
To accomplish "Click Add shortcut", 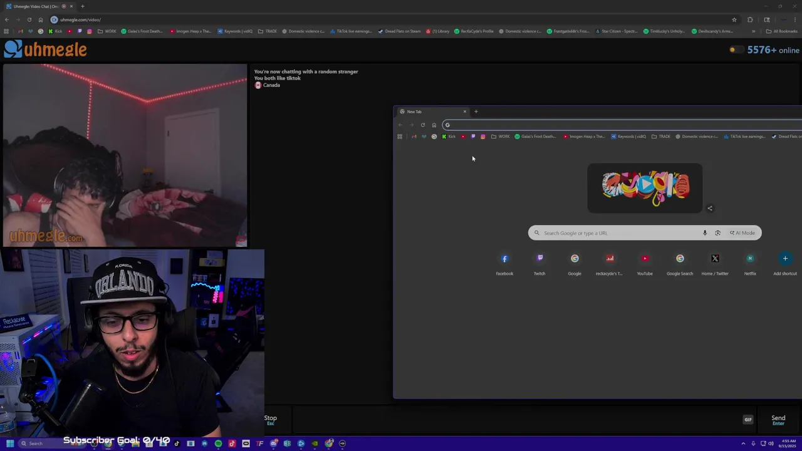I will 785,264.
